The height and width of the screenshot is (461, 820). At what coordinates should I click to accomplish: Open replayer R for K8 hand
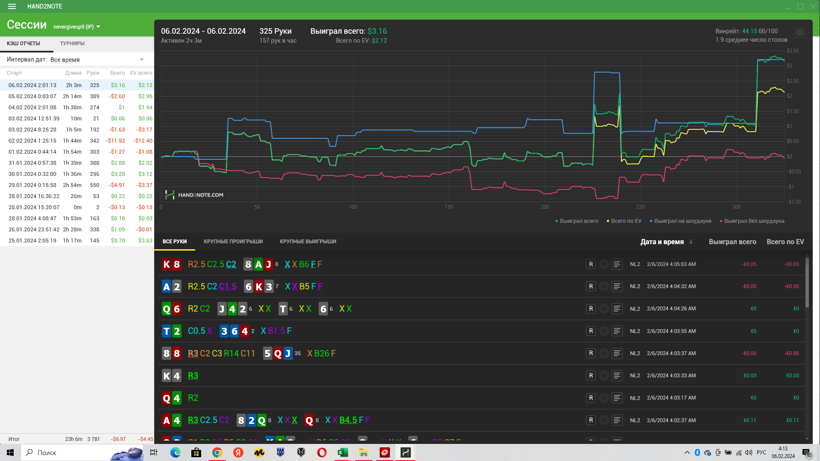[591, 264]
